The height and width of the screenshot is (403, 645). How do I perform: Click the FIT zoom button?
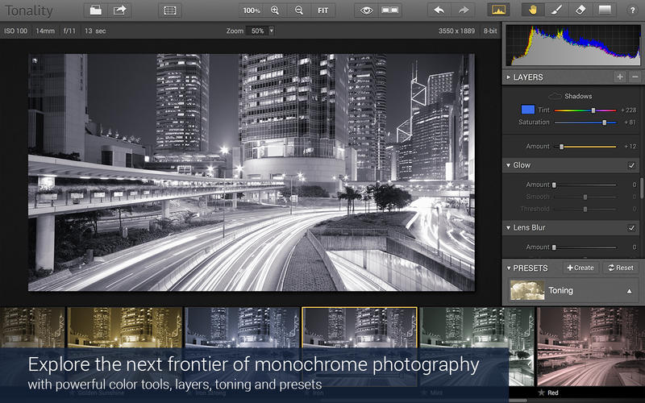point(323,10)
